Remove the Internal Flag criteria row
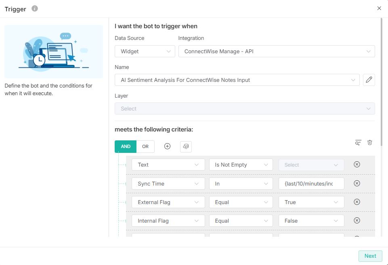Screen dimensions: 388x265 pyautogui.click(x=357, y=221)
